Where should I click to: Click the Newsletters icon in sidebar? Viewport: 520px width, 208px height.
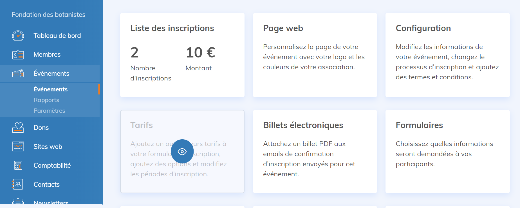point(18,202)
